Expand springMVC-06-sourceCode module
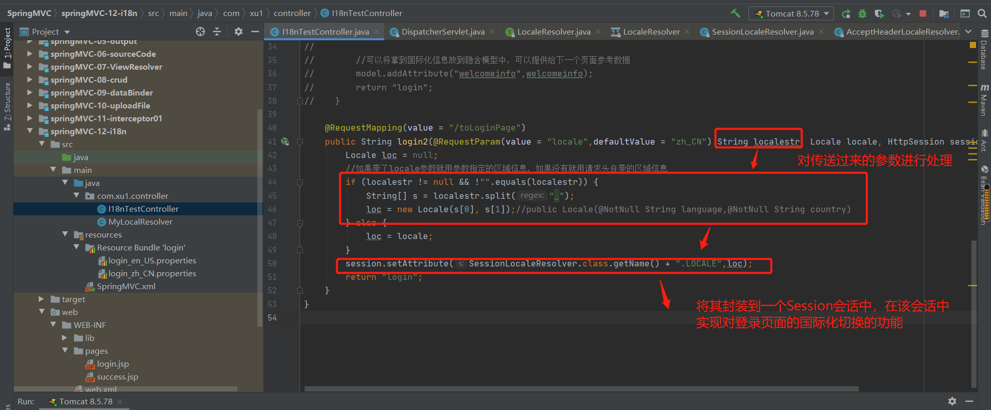 point(29,54)
